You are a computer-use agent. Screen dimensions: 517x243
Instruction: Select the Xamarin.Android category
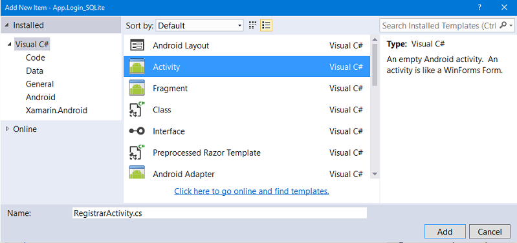click(56, 111)
